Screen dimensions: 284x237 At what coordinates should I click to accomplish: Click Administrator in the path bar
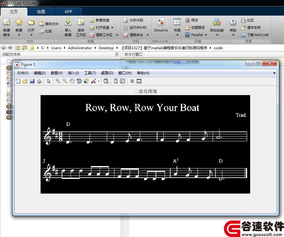coord(80,48)
